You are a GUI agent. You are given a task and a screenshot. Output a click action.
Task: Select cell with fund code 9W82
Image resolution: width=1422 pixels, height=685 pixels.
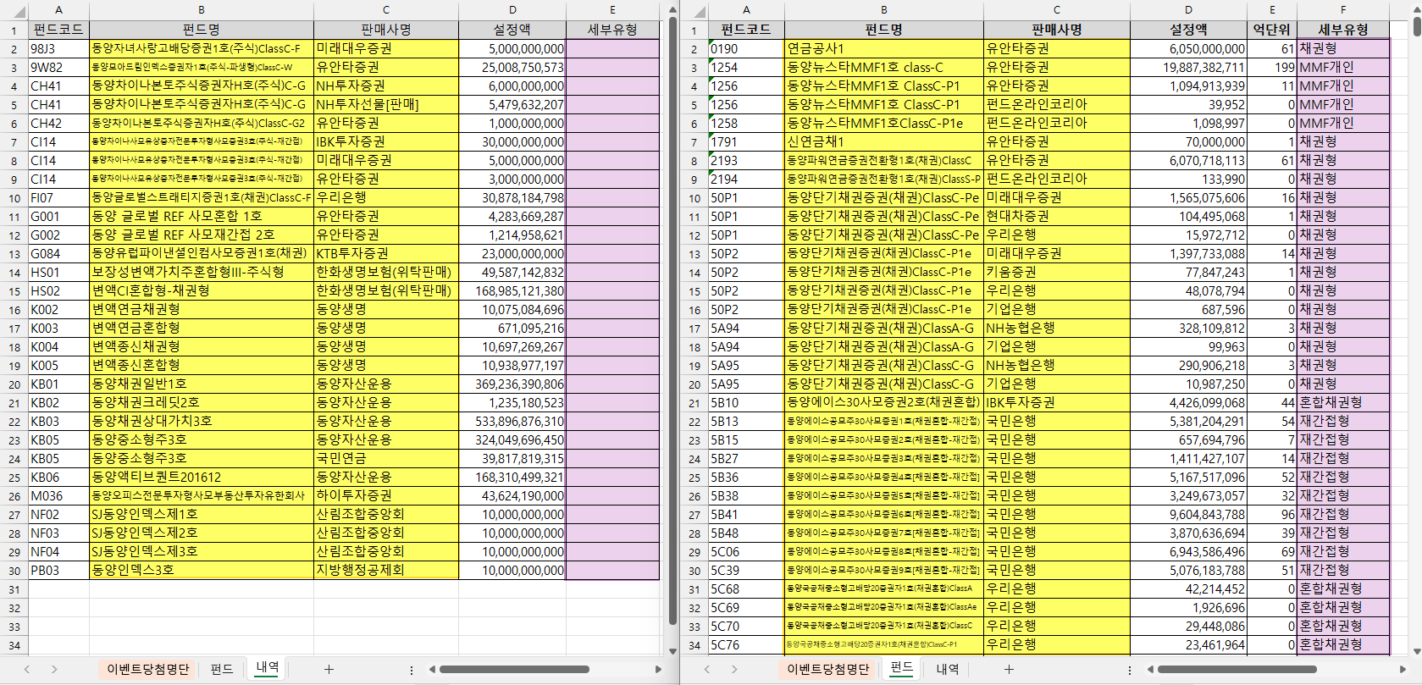point(58,68)
